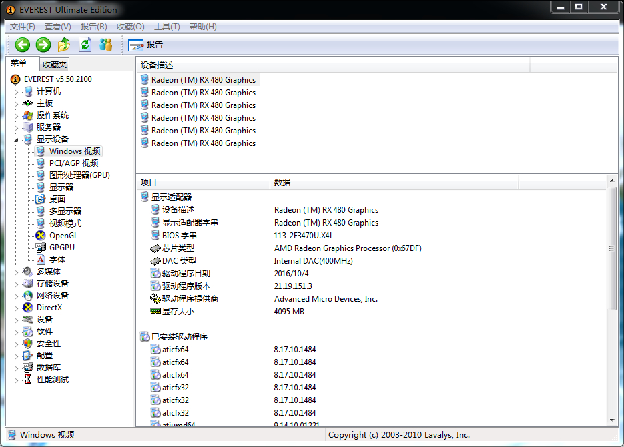Select the EVEREST v5.50.2100 root item
624x447 pixels.
point(57,79)
